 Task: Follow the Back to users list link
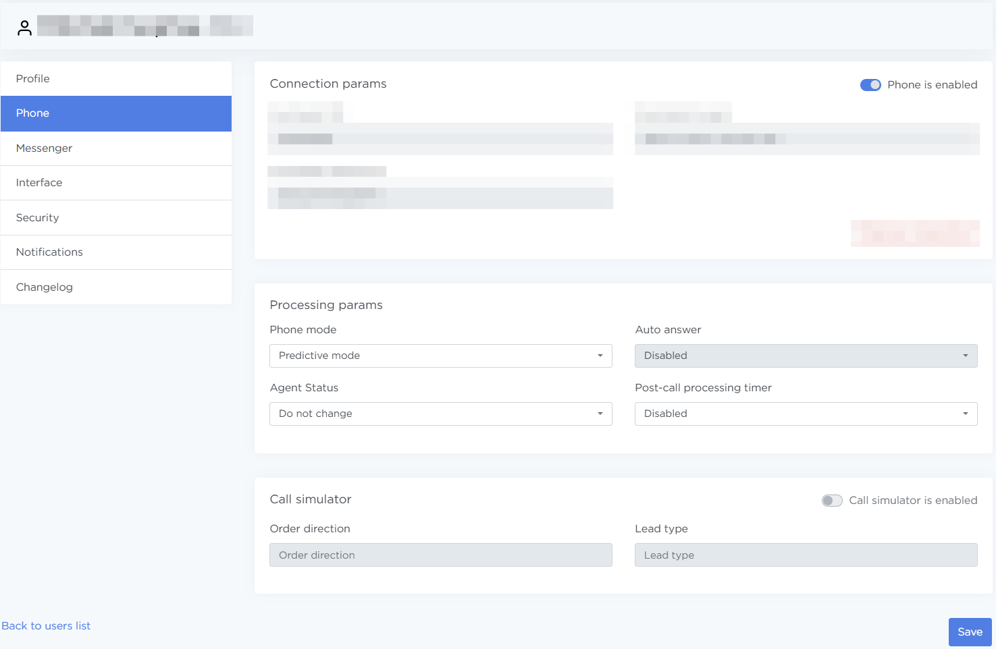click(46, 626)
